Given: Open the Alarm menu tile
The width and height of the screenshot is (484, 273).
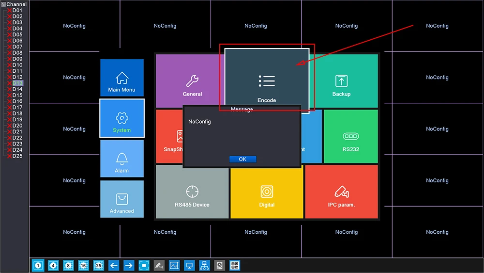Looking at the screenshot, I should [122, 159].
